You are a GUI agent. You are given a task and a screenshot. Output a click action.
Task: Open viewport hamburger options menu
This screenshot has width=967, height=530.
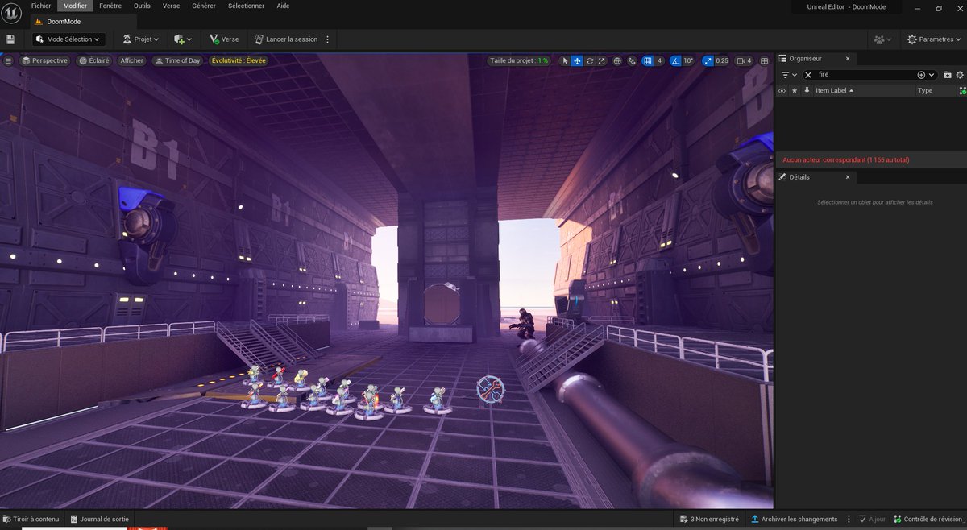coord(8,60)
